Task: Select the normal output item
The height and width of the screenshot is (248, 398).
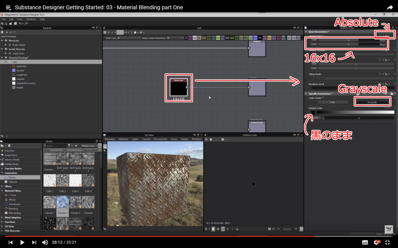Action: 20,70
